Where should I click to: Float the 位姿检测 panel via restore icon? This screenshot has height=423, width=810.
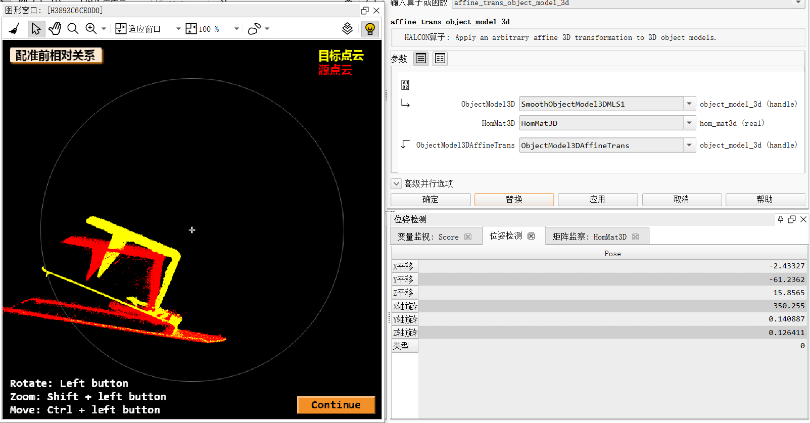[792, 219]
